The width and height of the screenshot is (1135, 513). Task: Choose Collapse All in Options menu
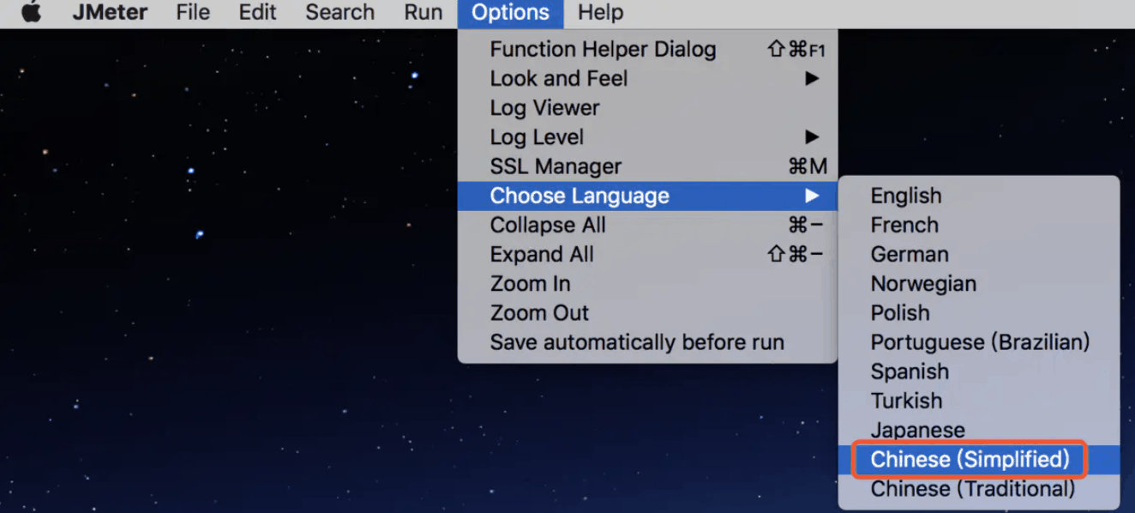point(647,226)
